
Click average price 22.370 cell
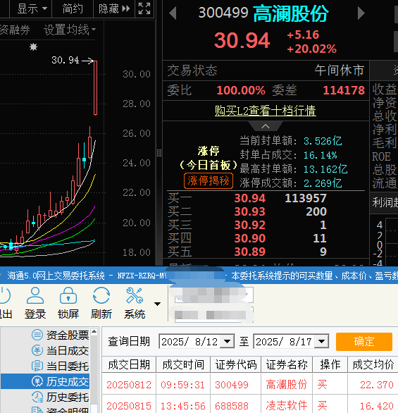[377, 385]
